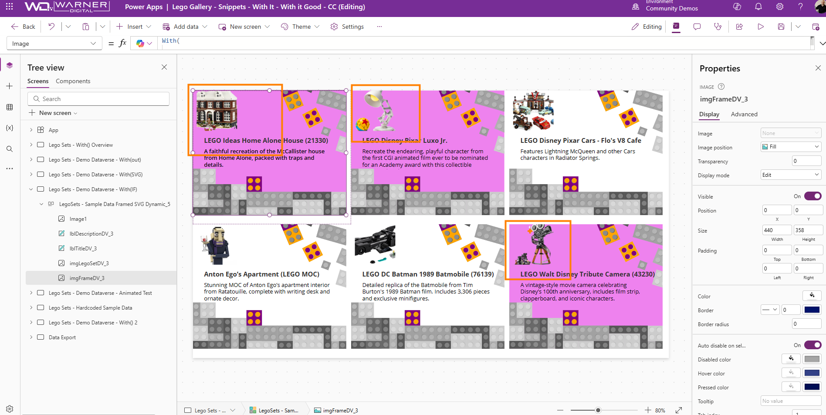Viewport: 826px width, 415px height.
Task: Click the Tree view search field
Action: click(98, 99)
